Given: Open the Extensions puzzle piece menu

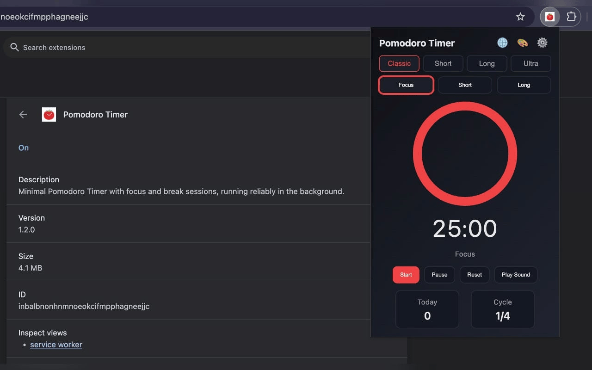Looking at the screenshot, I should click(571, 17).
